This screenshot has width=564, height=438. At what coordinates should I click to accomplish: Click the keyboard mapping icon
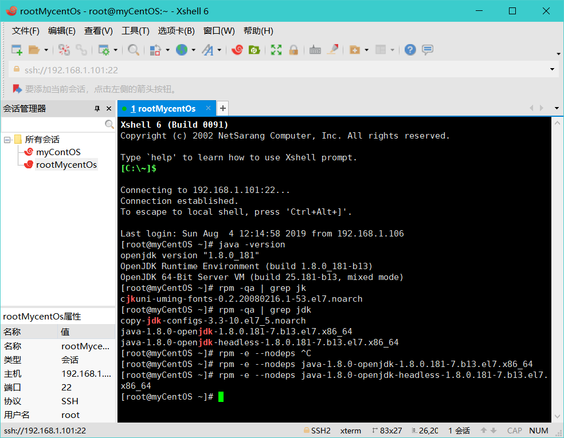(315, 50)
